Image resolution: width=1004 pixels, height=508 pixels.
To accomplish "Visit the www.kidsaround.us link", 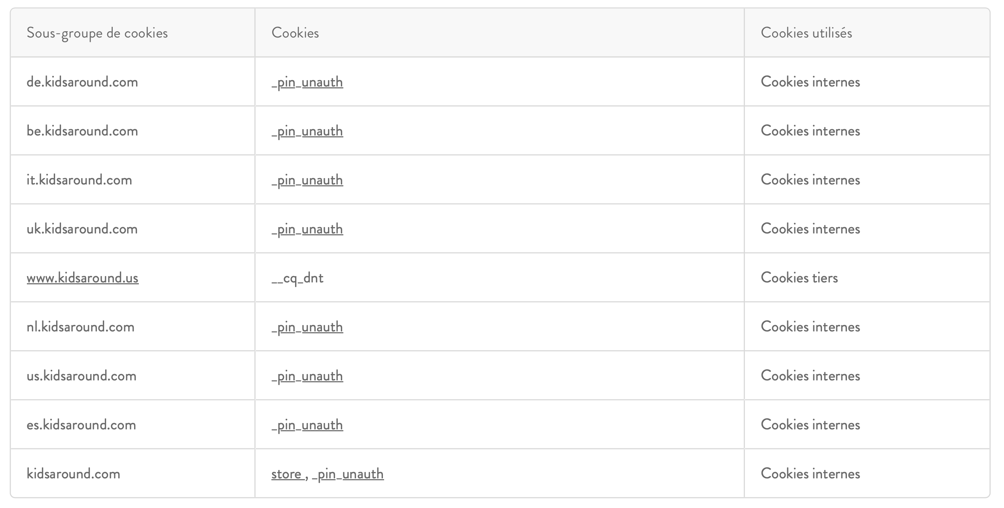I will [82, 278].
